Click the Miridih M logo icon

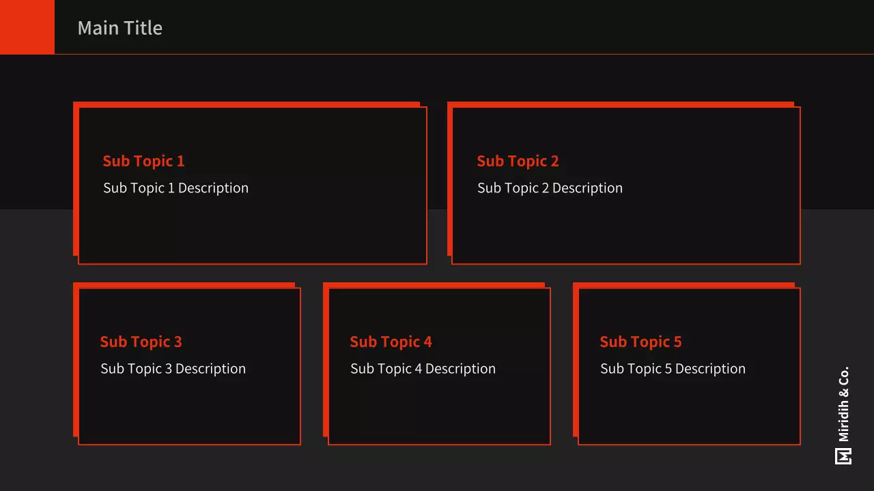[843, 456]
